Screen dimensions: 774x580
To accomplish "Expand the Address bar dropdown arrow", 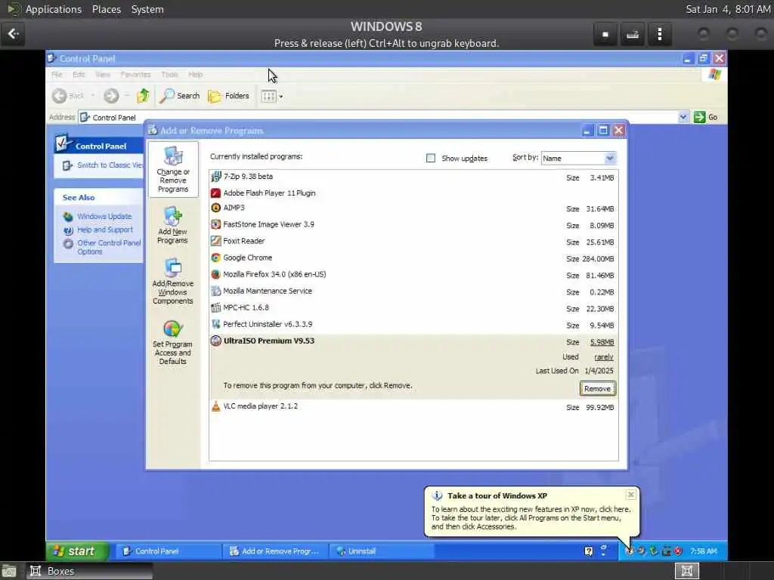I will point(683,117).
